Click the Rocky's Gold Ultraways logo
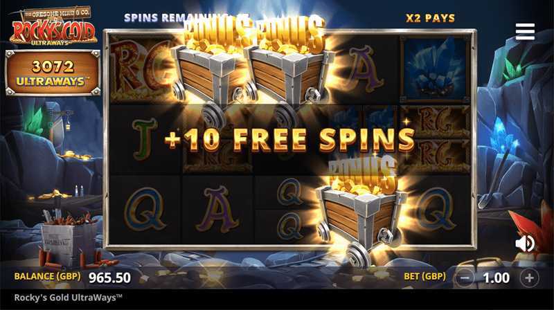The height and width of the screenshot is (310, 554). point(53,26)
